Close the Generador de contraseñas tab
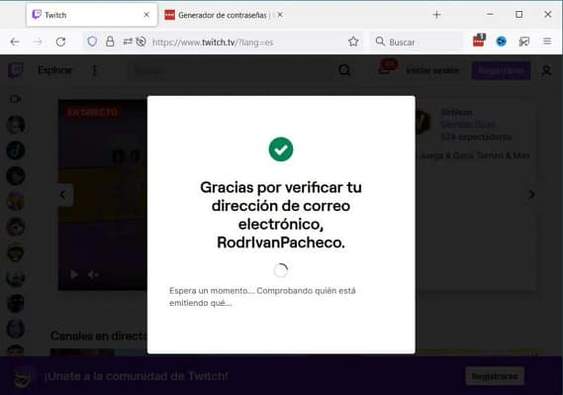Viewport: 563px width, 395px height. point(280,15)
